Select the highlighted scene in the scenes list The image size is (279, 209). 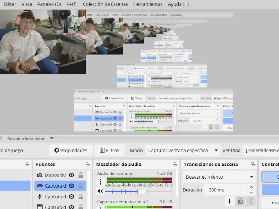[15, 186]
